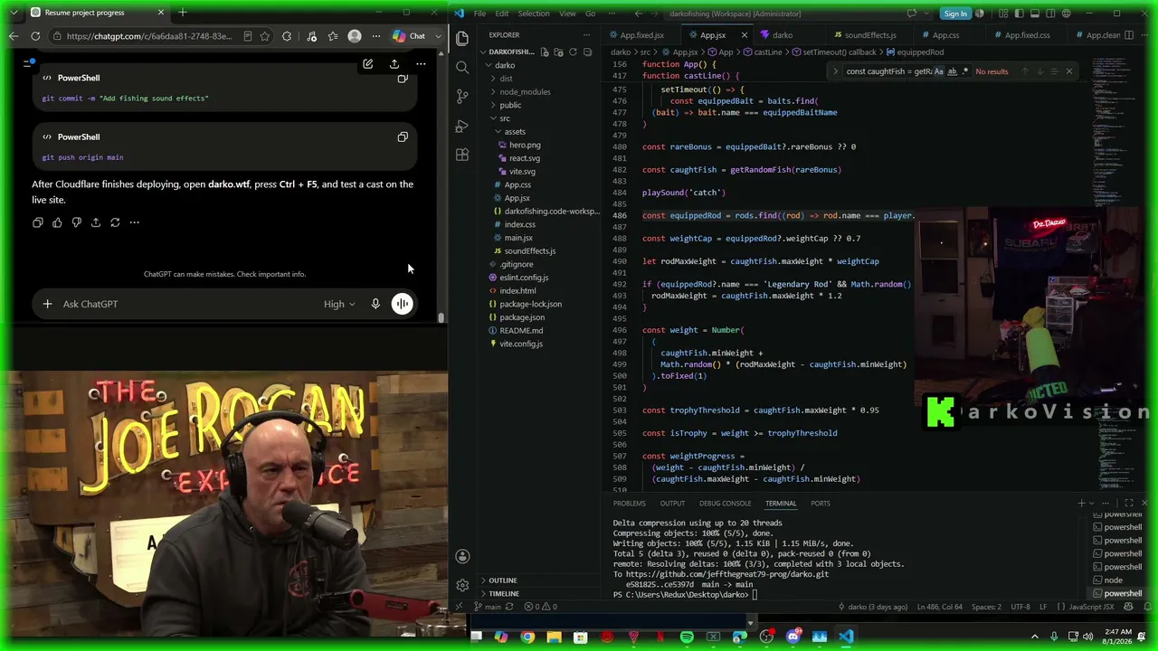Image resolution: width=1158 pixels, height=651 pixels.
Task: Open the High reasoning level dropdown
Action: point(339,304)
